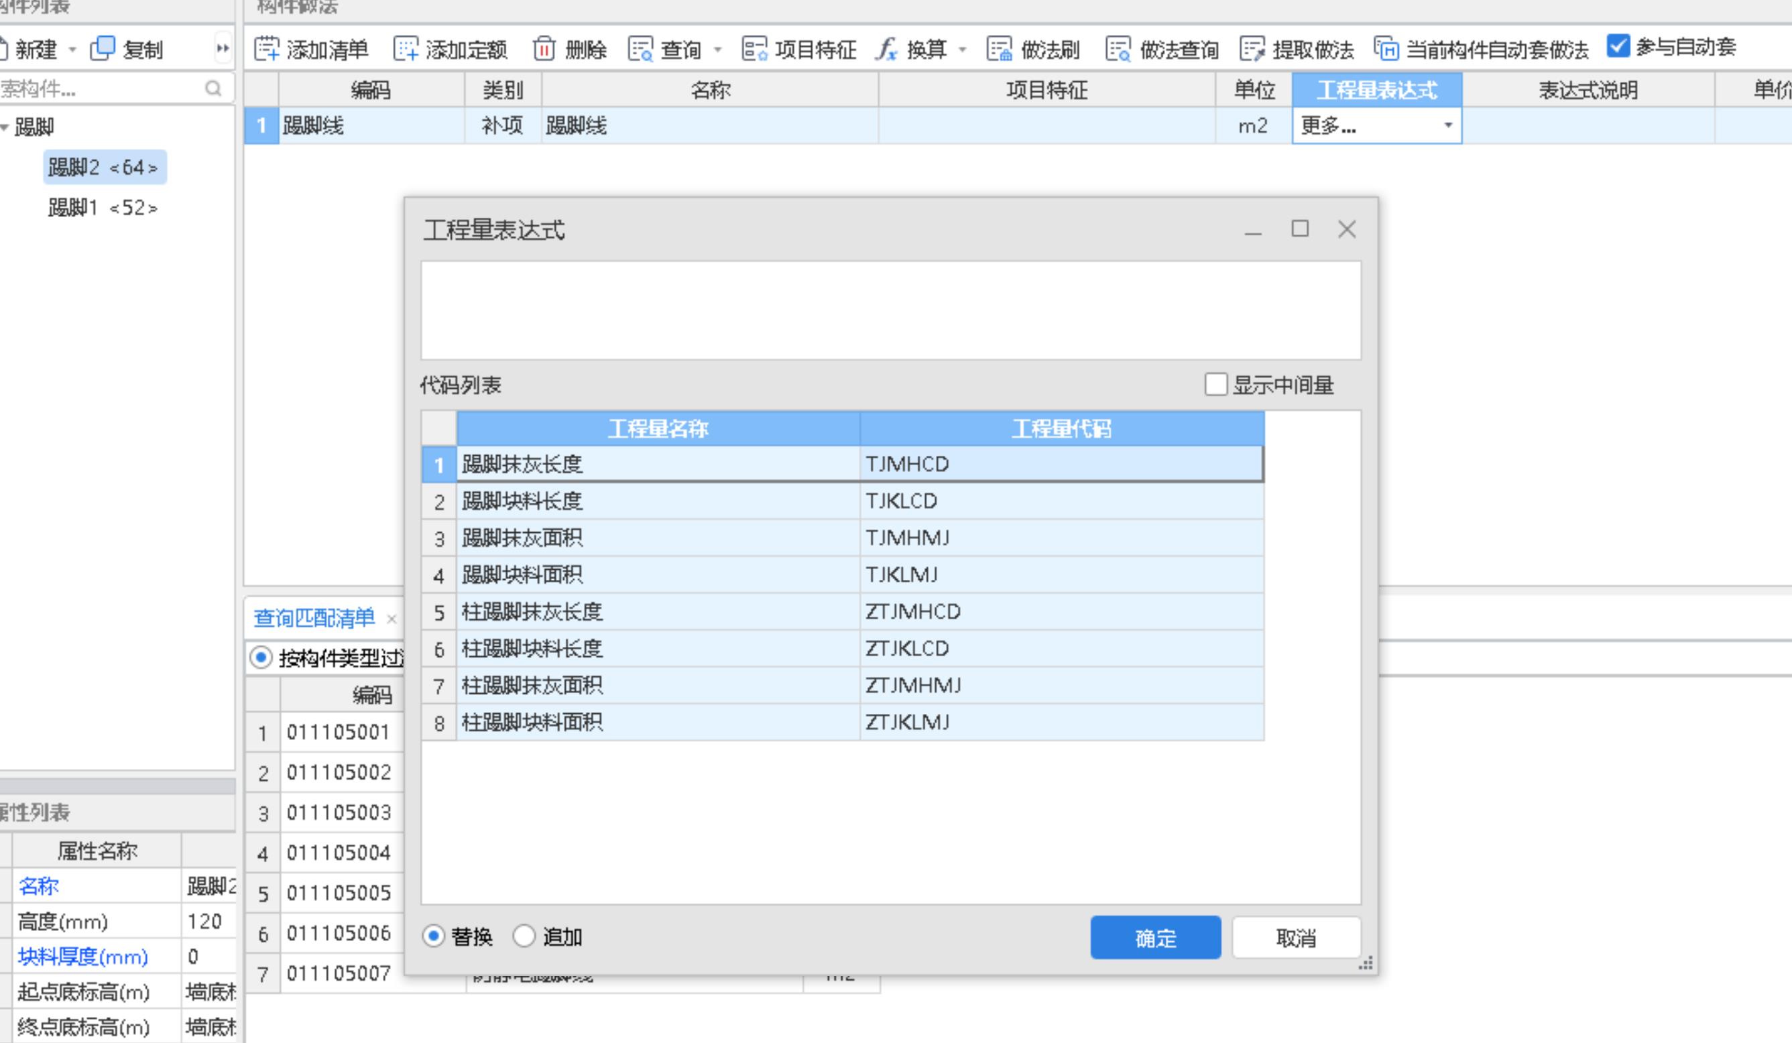
Task: Close the 查询匹配清单 tab
Action: click(391, 619)
